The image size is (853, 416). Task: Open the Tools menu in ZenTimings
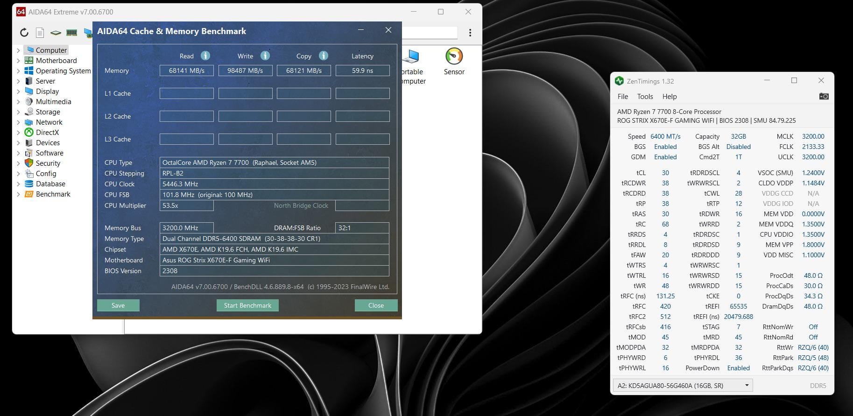[x=645, y=96]
